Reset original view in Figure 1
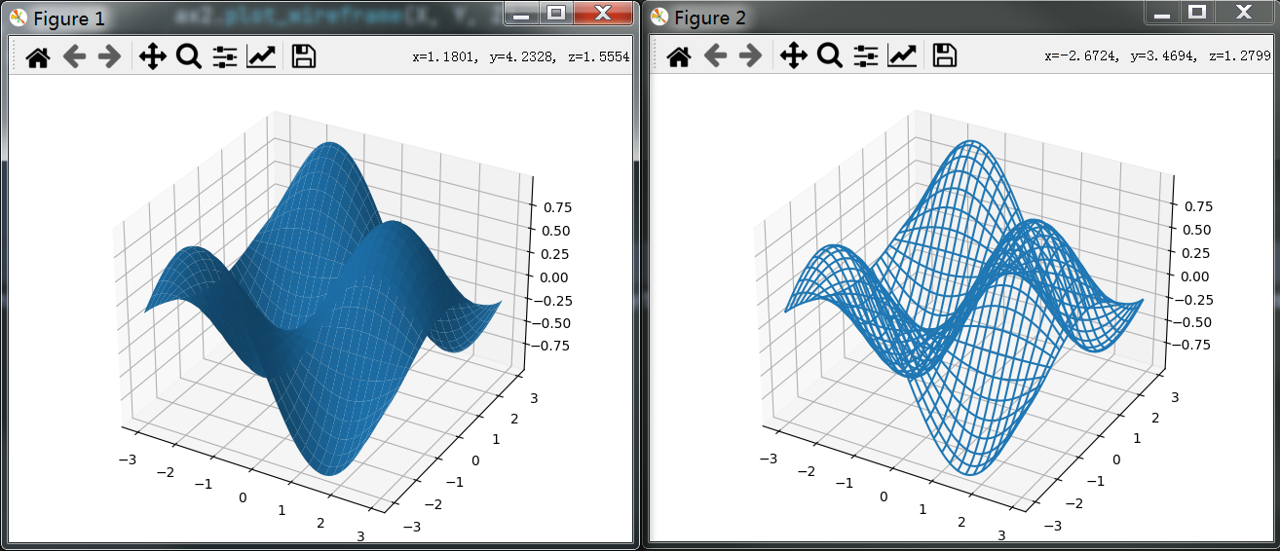This screenshot has height=551, width=1280. point(38,57)
